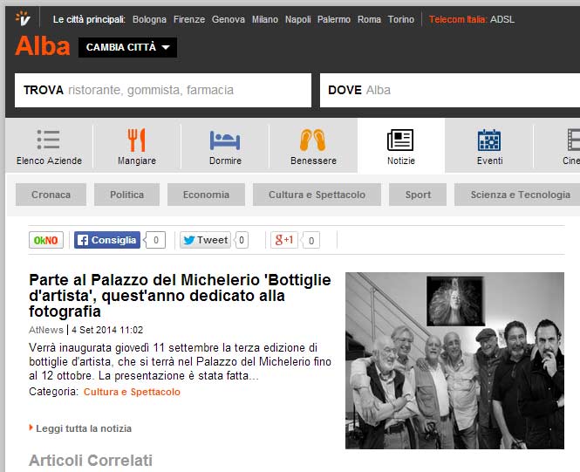Click the Twitter Tweet button
580x472 pixels.
click(x=205, y=240)
